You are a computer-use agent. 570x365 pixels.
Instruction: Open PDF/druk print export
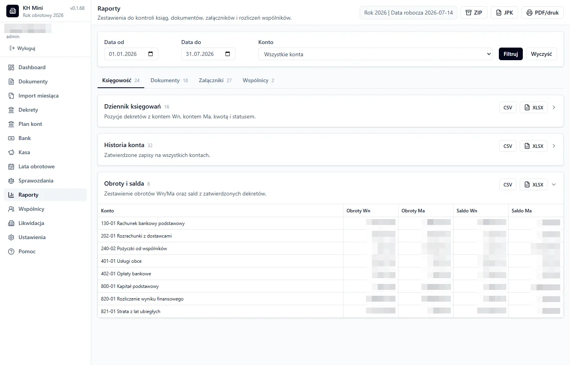pos(542,13)
